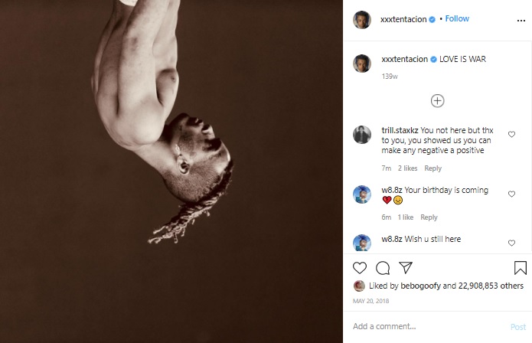Submit the comment with Post
The width and height of the screenshot is (532, 343).
tap(518, 327)
